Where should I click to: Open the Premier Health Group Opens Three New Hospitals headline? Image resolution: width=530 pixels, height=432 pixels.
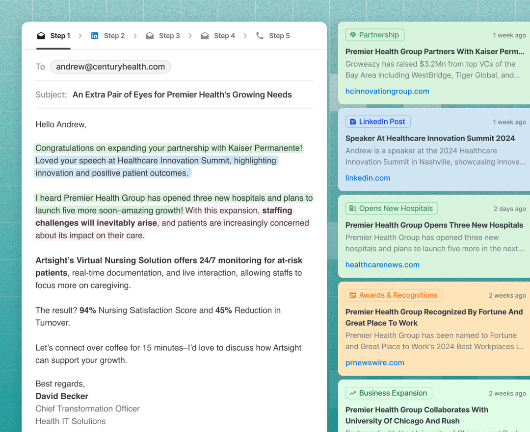pyautogui.click(x=434, y=225)
